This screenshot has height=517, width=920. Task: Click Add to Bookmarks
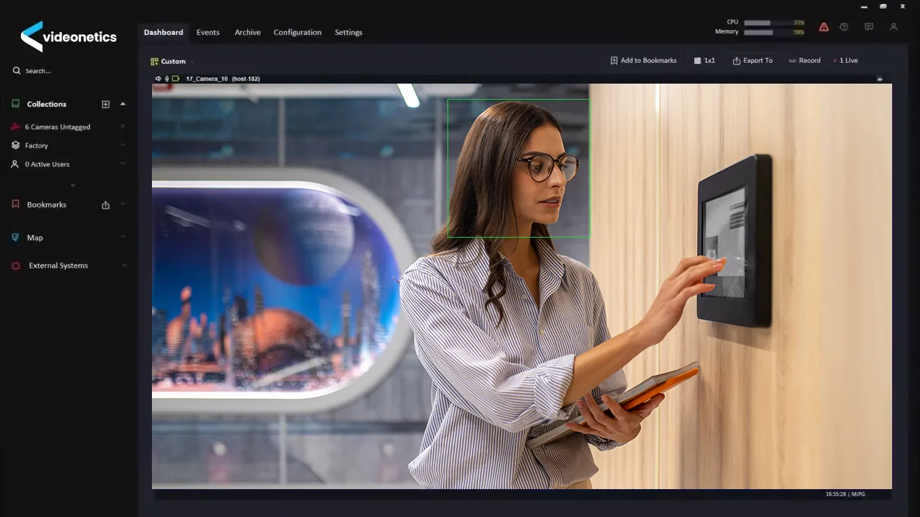(643, 61)
